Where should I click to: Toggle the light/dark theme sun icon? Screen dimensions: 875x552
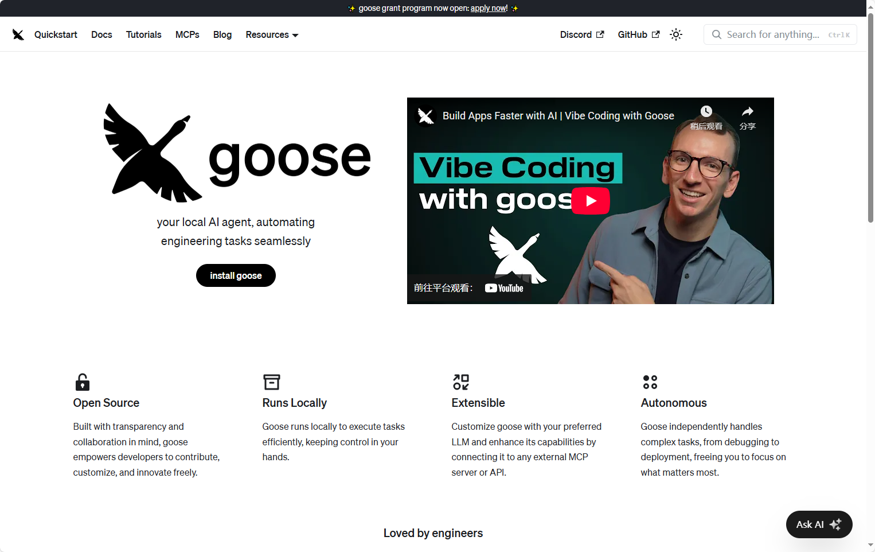click(x=676, y=34)
